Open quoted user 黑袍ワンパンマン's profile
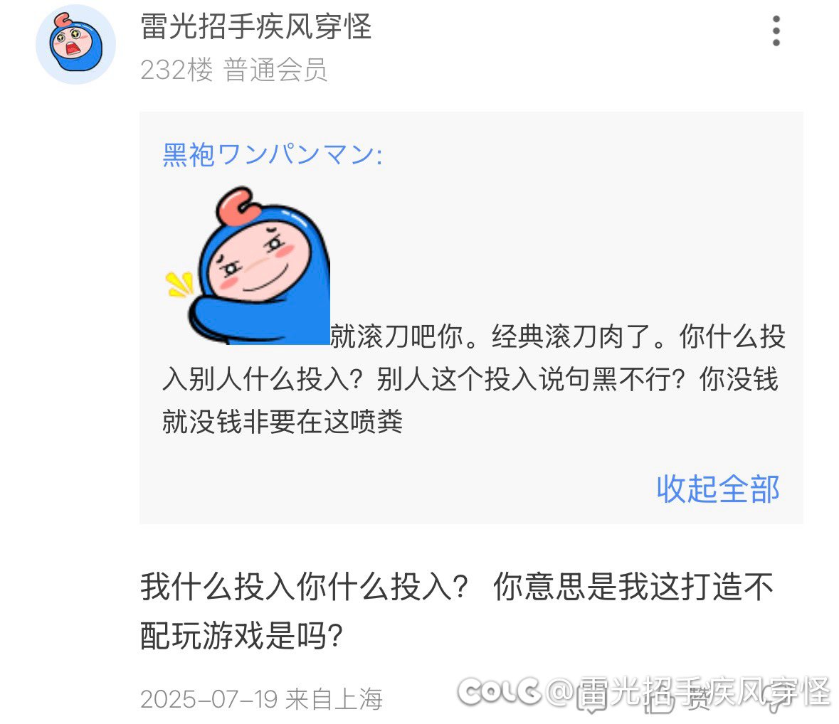Viewport: 839px width, 724px height. coord(273,154)
